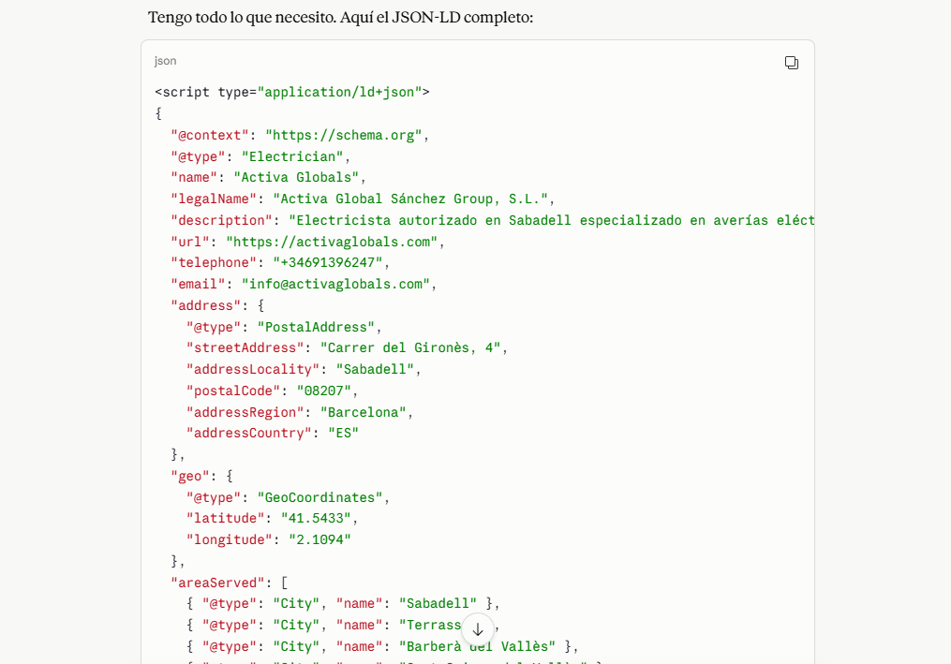Click the script type "application/ld+json" line
Image resolution: width=951 pixels, height=664 pixels.
292,92
